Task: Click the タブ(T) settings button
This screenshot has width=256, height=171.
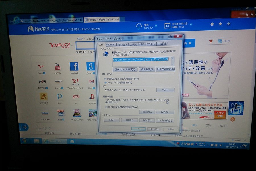Action: click(x=165, y=90)
